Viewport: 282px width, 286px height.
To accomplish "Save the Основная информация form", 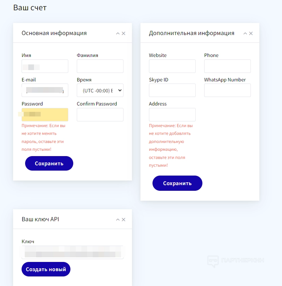I will (49, 164).
